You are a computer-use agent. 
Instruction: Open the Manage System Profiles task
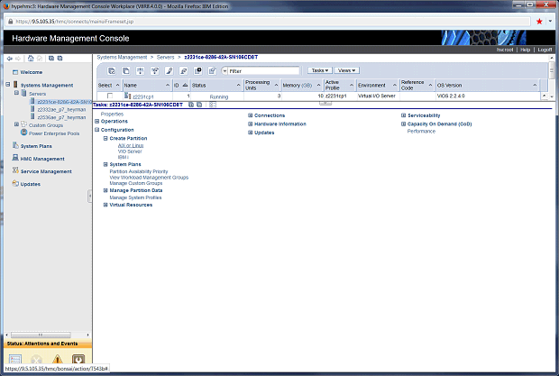click(135, 197)
